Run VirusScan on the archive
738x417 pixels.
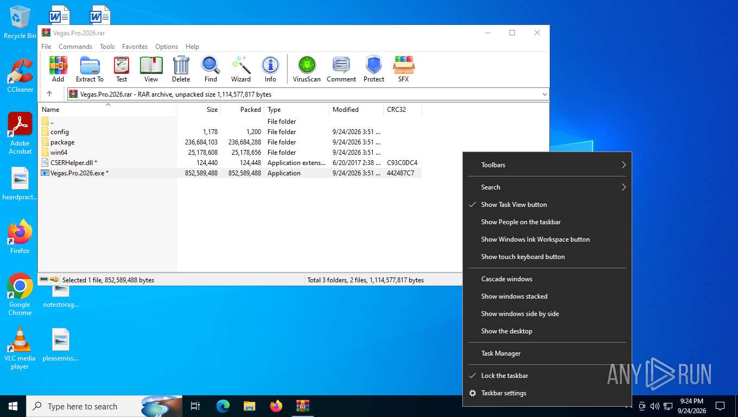(307, 69)
